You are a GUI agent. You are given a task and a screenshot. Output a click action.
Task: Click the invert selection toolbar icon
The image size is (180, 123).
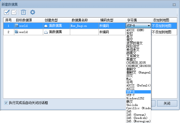[14, 12]
